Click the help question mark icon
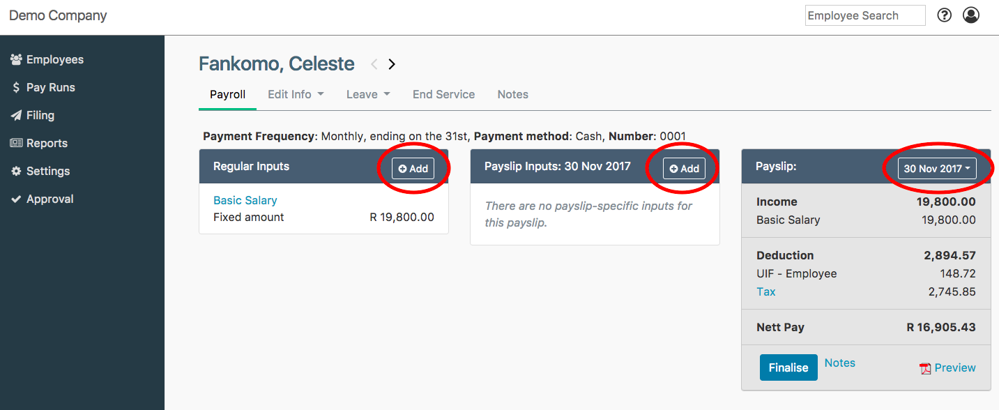 tap(944, 15)
